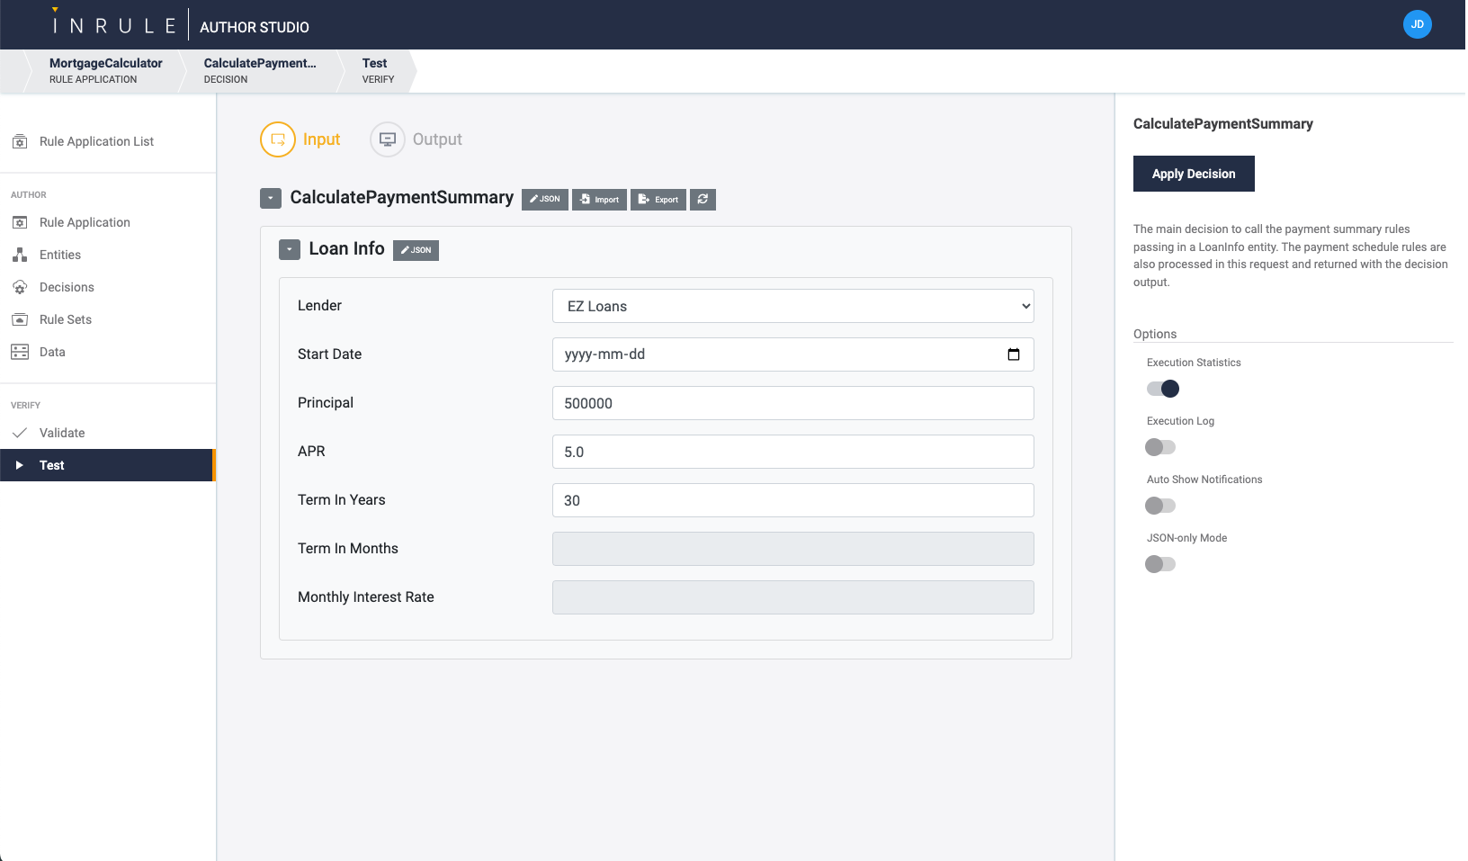Click the Test play icon in sidebar
The height and width of the screenshot is (861, 1468).
pyautogui.click(x=20, y=465)
